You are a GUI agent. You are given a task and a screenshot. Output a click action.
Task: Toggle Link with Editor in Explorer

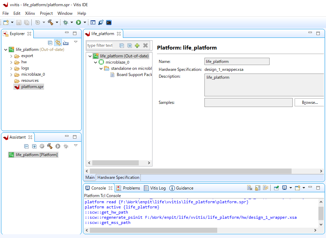[x=58, y=43]
